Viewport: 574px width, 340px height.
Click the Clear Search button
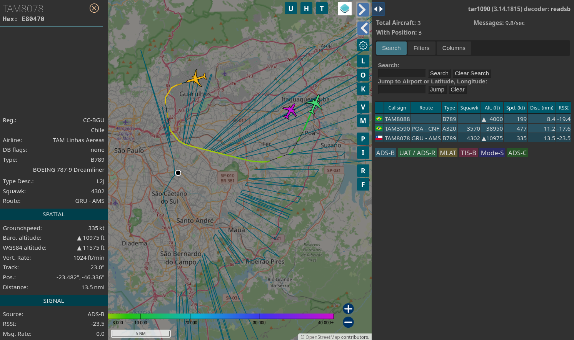[x=472, y=73]
